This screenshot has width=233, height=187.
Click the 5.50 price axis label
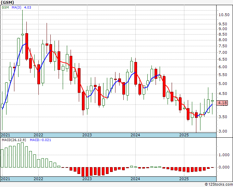click(x=223, y=75)
